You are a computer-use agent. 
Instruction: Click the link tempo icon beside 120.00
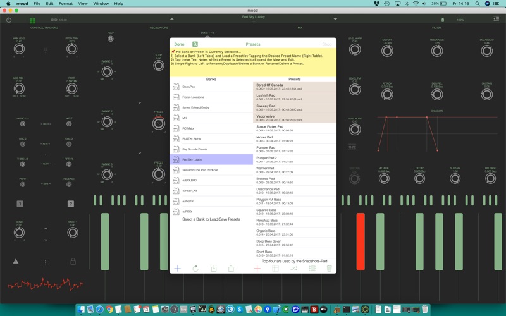pyautogui.click(x=54, y=20)
